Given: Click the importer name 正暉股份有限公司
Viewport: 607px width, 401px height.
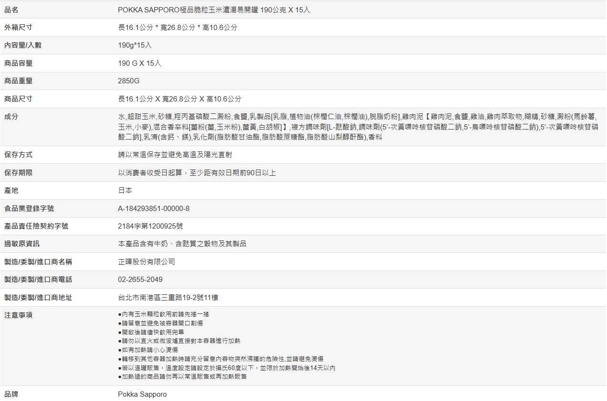Looking at the screenshot, I should pyautogui.click(x=147, y=262).
